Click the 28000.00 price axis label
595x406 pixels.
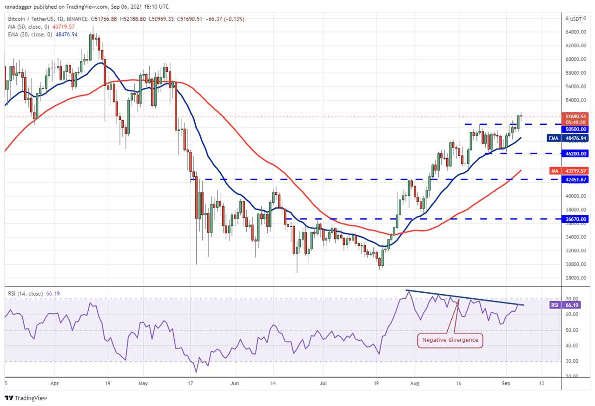click(x=575, y=278)
